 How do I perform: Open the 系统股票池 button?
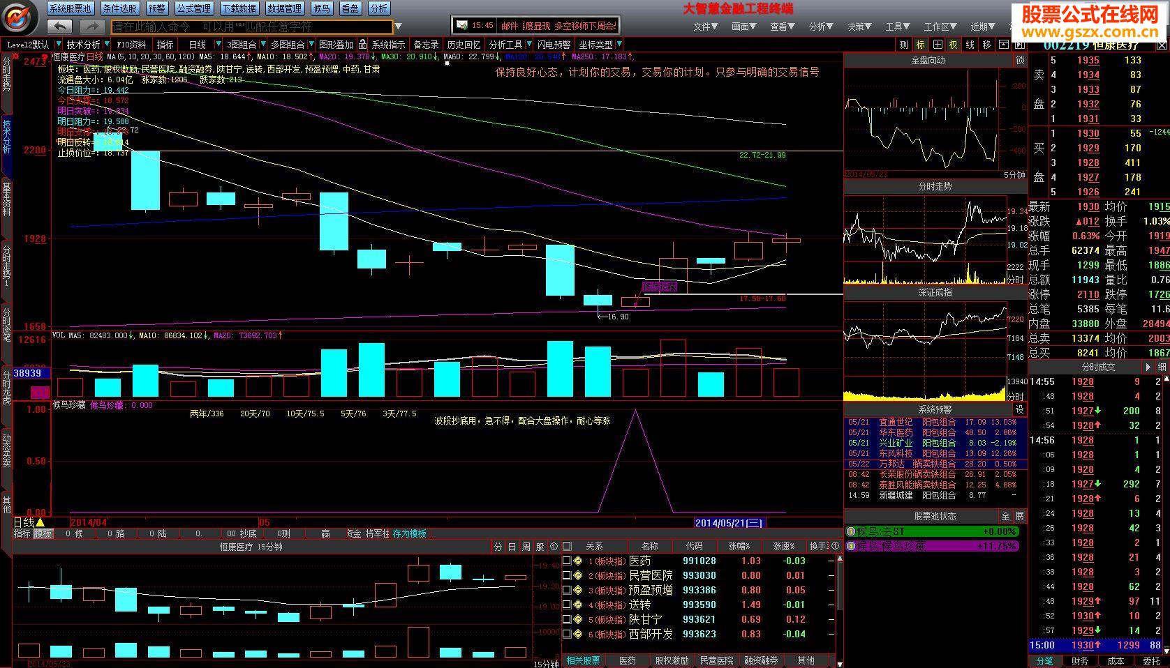pyautogui.click(x=71, y=8)
